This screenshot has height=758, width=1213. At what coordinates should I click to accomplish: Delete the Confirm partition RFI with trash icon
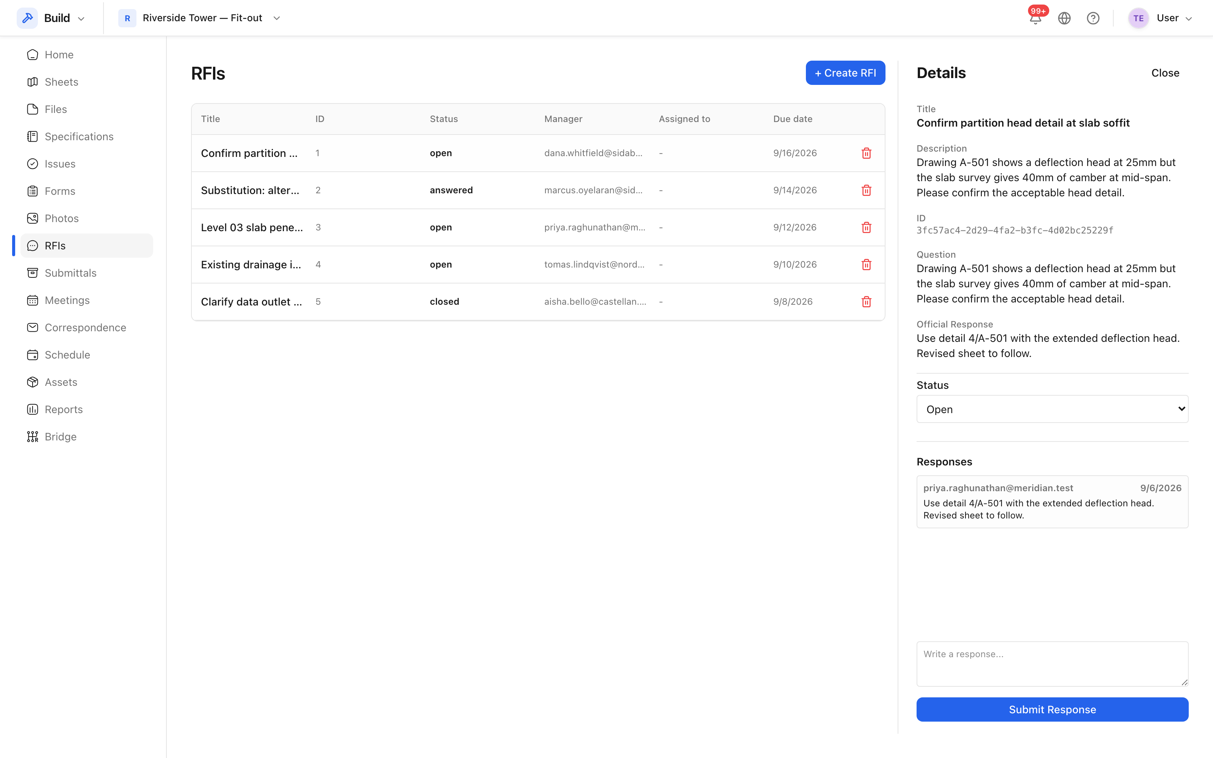point(866,153)
